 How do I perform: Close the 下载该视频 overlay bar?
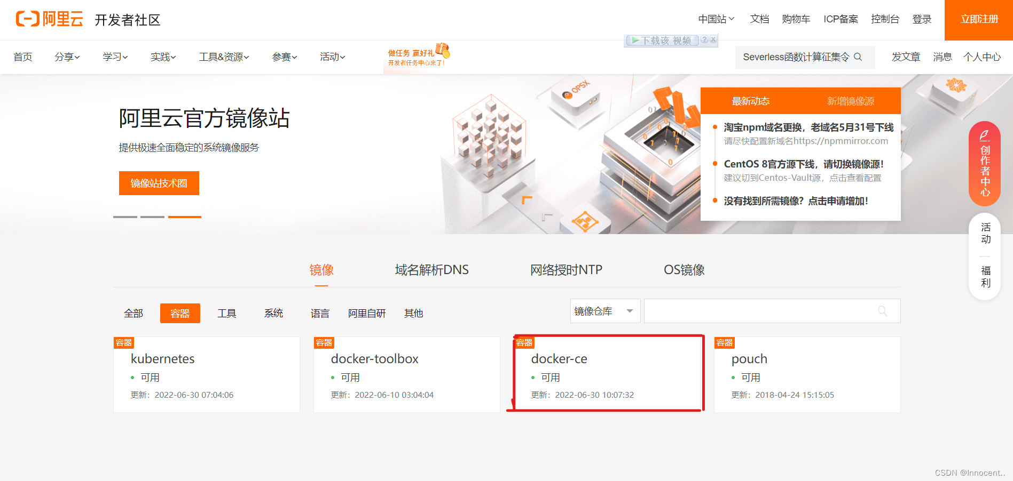tap(713, 39)
